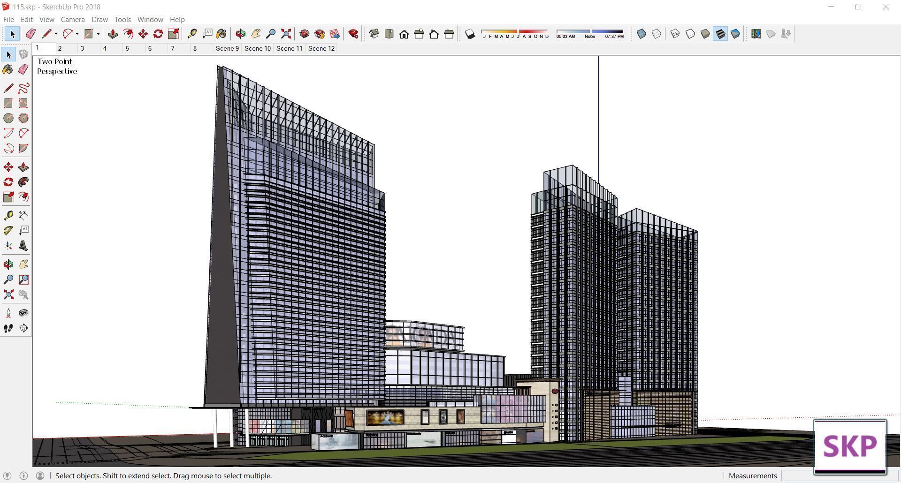Click the geo-location status icon
This screenshot has height=483, width=901.
(x=7, y=475)
